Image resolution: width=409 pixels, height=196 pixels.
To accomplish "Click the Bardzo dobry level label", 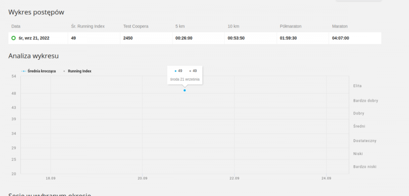I will pyautogui.click(x=365, y=100).
